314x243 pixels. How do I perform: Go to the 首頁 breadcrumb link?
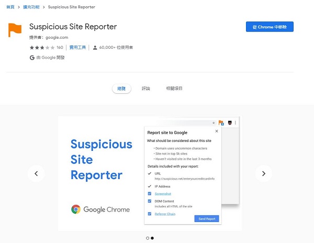point(10,7)
